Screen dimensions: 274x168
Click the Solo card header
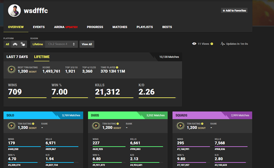(43, 115)
